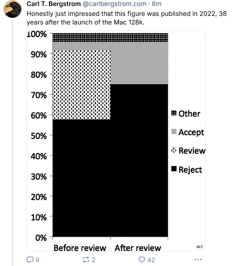Click the reply count 9
This screenshot has width=251, height=266.
tap(37, 260)
